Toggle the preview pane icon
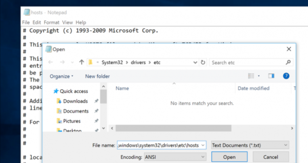 click(x=271, y=76)
